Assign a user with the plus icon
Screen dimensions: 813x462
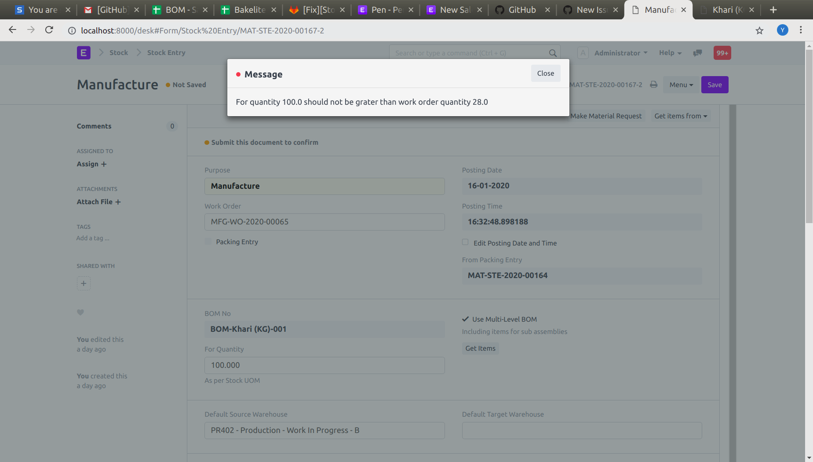tap(104, 164)
